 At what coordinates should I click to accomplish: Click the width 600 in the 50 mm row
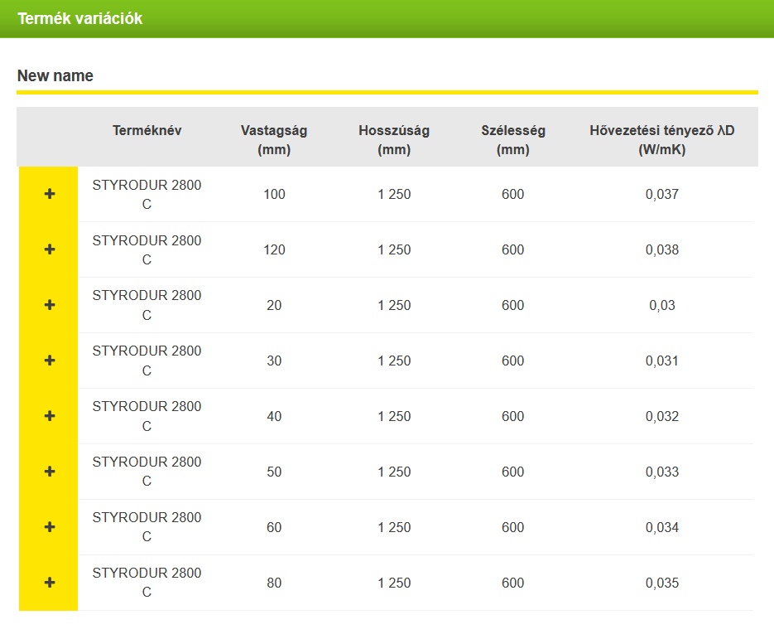coord(513,472)
